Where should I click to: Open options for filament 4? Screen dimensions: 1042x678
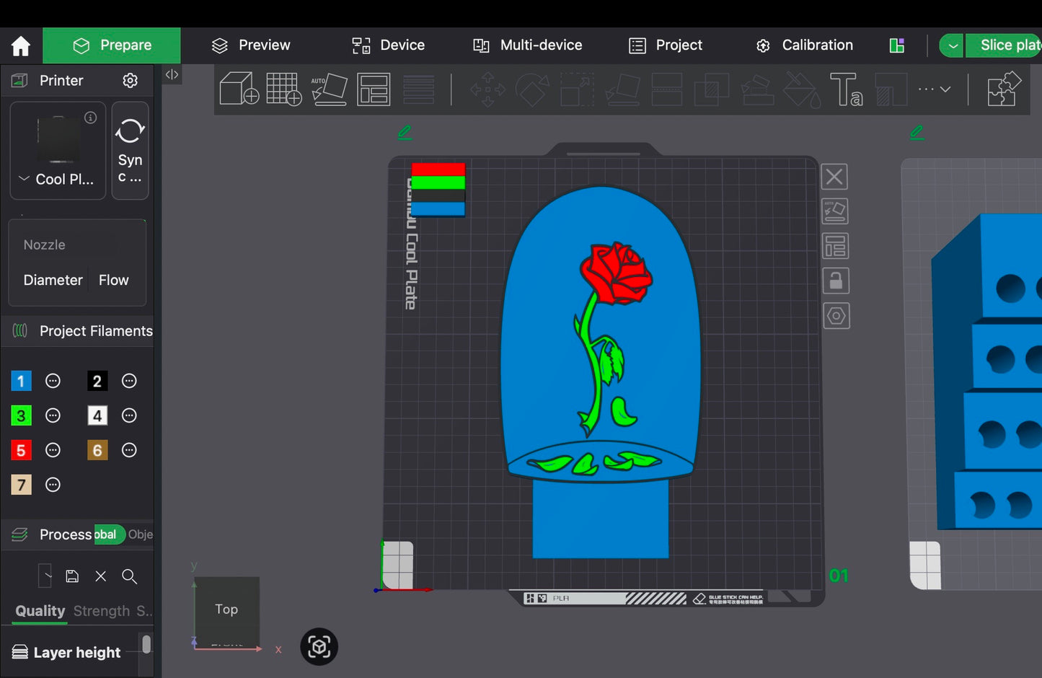coord(129,415)
